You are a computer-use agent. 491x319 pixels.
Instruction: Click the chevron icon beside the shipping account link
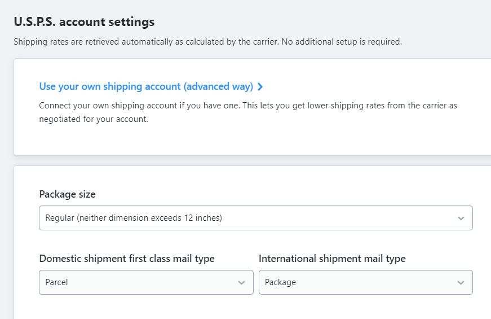coord(260,87)
